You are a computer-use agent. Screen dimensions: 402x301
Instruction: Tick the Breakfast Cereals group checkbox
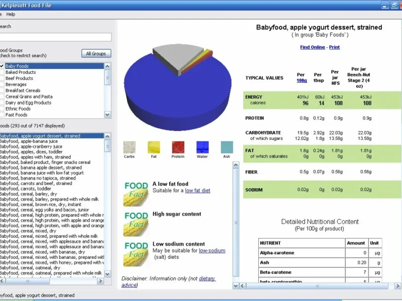(x=2, y=90)
